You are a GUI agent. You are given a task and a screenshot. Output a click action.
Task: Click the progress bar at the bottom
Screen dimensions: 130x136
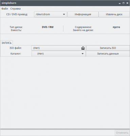coord(65,129)
